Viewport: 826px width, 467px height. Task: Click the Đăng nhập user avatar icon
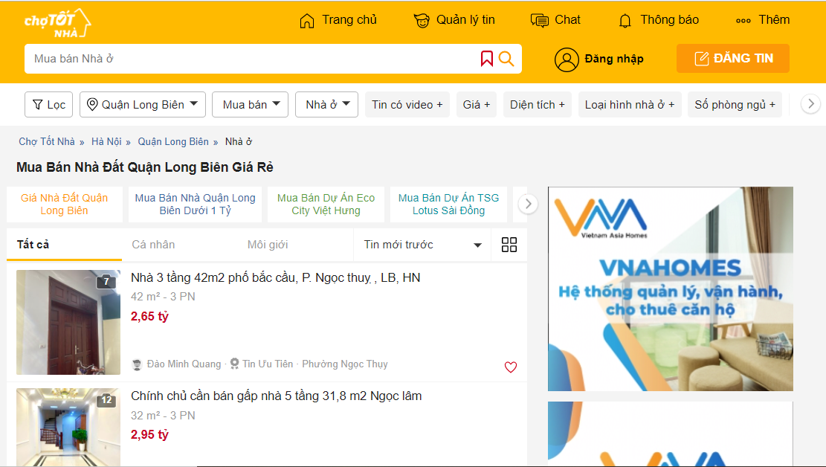567,59
